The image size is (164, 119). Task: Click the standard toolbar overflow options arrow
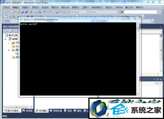pyautogui.click(x=161, y=12)
